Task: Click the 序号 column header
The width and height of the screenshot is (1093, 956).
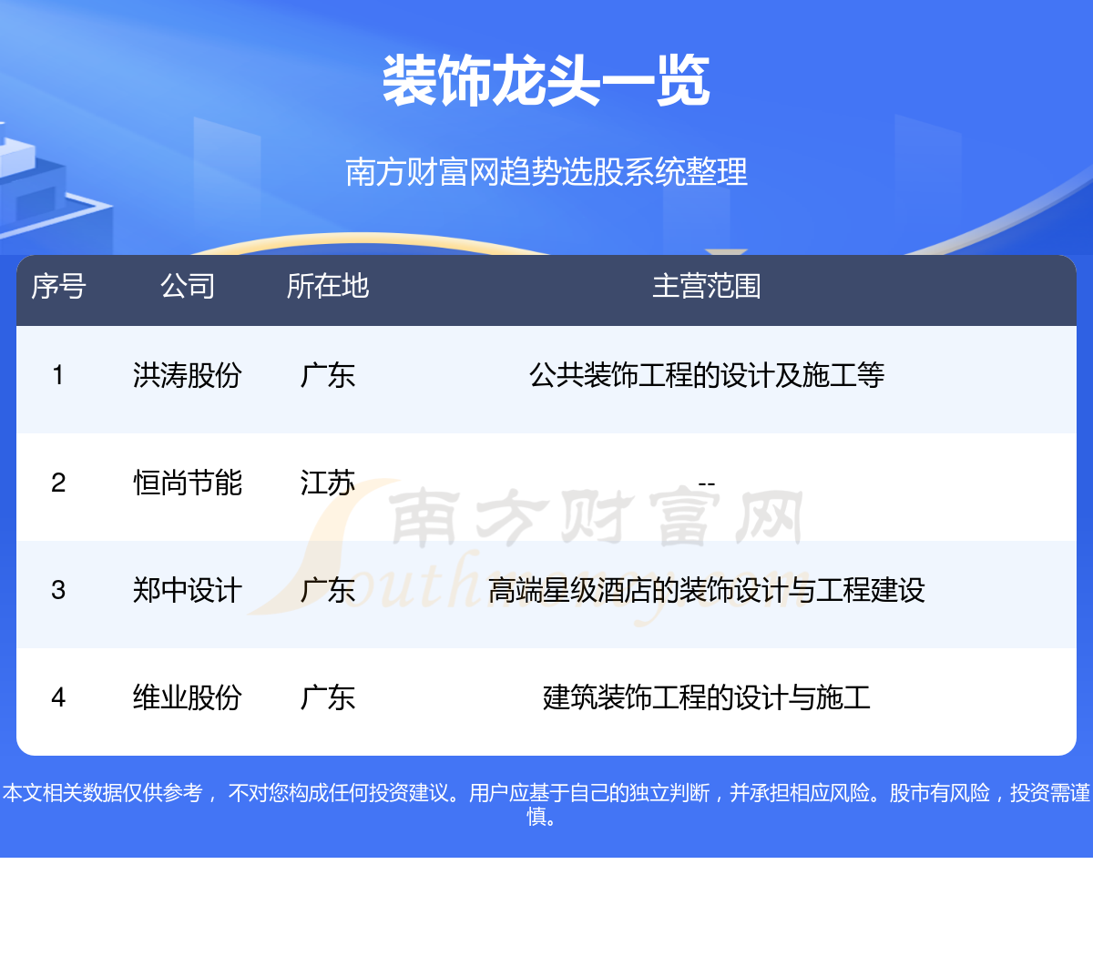Action: click(58, 286)
